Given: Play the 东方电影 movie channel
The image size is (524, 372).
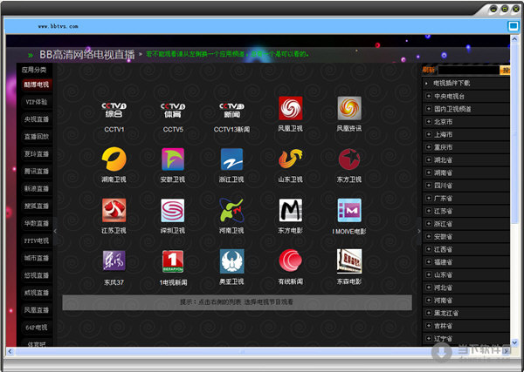Looking at the screenshot, I should coord(291,210).
